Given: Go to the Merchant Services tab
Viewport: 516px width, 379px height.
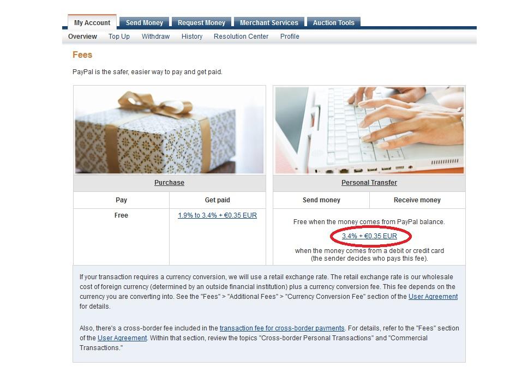Looking at the screenshot, I should (269, 23).
